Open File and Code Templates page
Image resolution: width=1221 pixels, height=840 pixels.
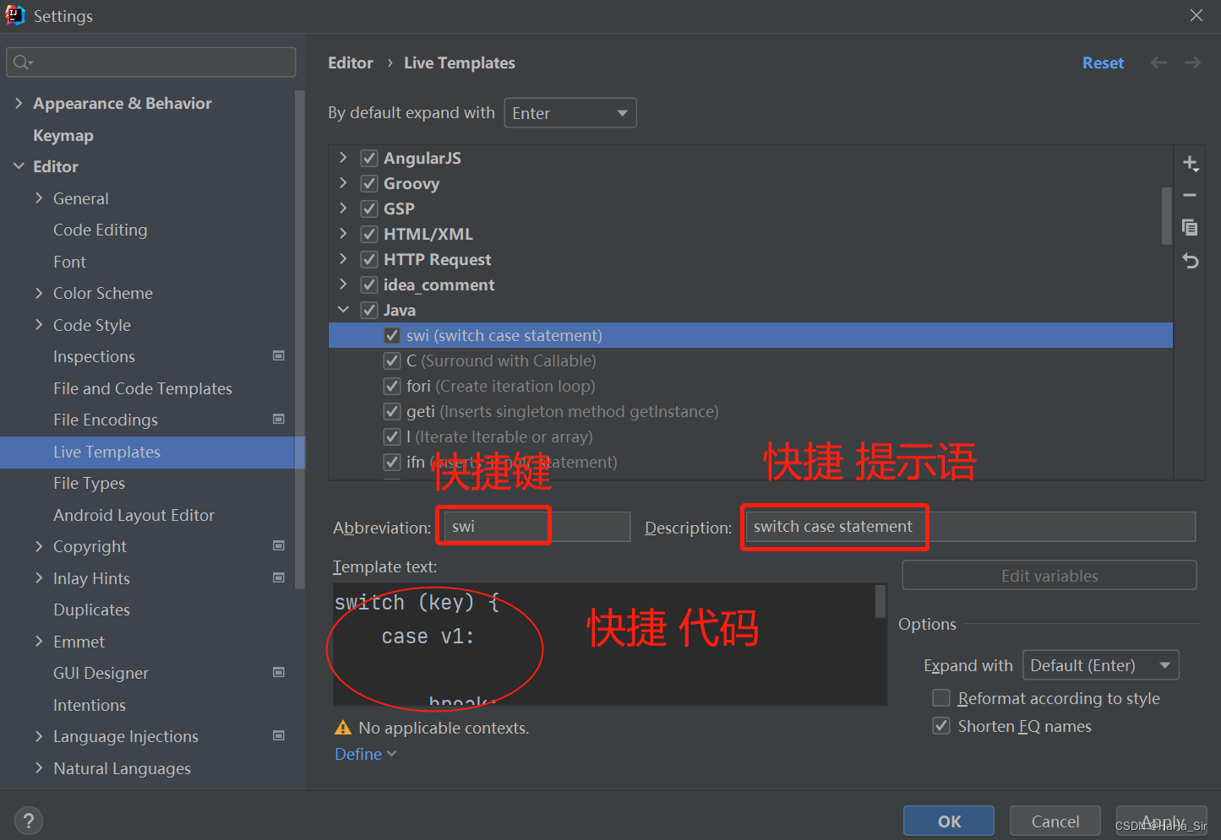[x=143, y=388]
